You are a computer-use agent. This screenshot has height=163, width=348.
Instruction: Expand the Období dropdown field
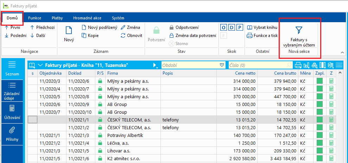coord(222,65)
